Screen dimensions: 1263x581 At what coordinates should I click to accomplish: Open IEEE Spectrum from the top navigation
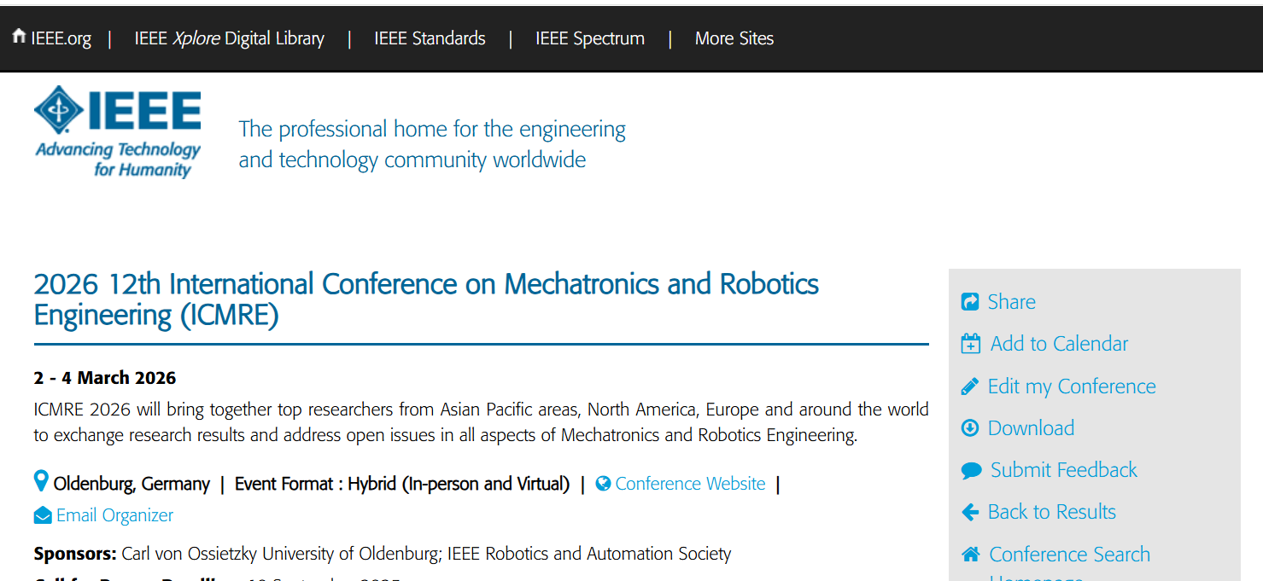point(589,38)
